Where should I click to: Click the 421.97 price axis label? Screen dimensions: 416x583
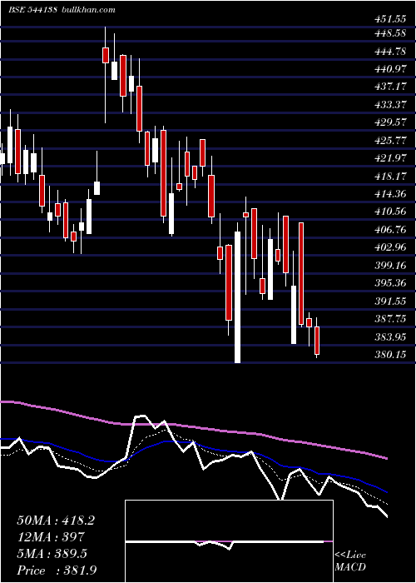point(389,158)
